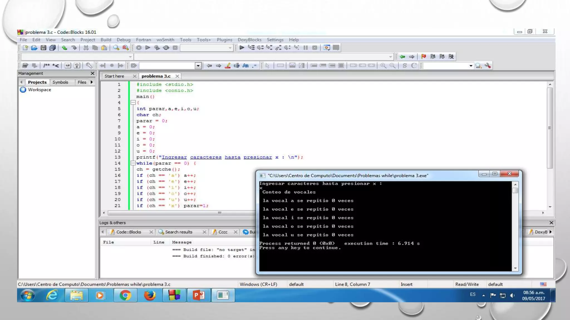Click the highlight marker pen icon

point(228,66)
